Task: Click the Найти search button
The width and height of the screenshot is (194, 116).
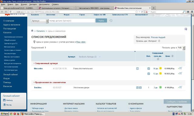Action: click(x=101, y=21)
